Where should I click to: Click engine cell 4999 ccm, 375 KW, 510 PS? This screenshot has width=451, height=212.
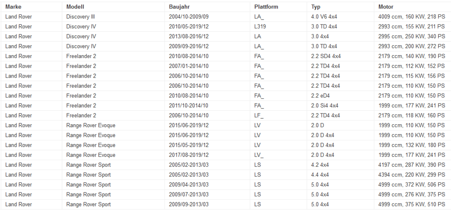click(412, 204)
